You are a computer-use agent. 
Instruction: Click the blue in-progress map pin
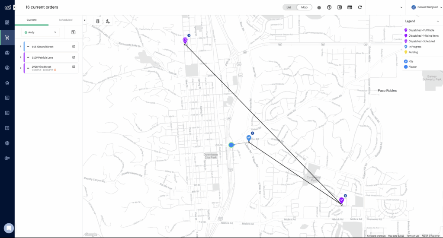[x=249, y=138]
